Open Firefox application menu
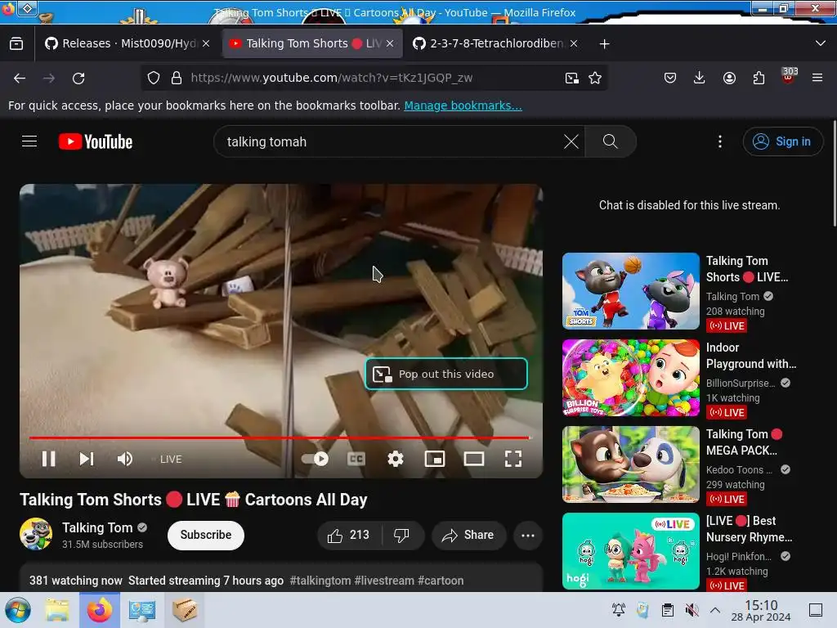Screen dimensions: 837x628 tap(817, 78)
